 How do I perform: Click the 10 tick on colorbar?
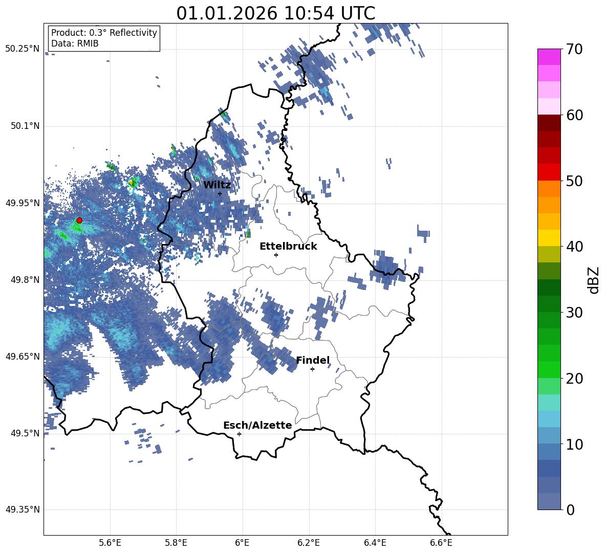[574, 444]
